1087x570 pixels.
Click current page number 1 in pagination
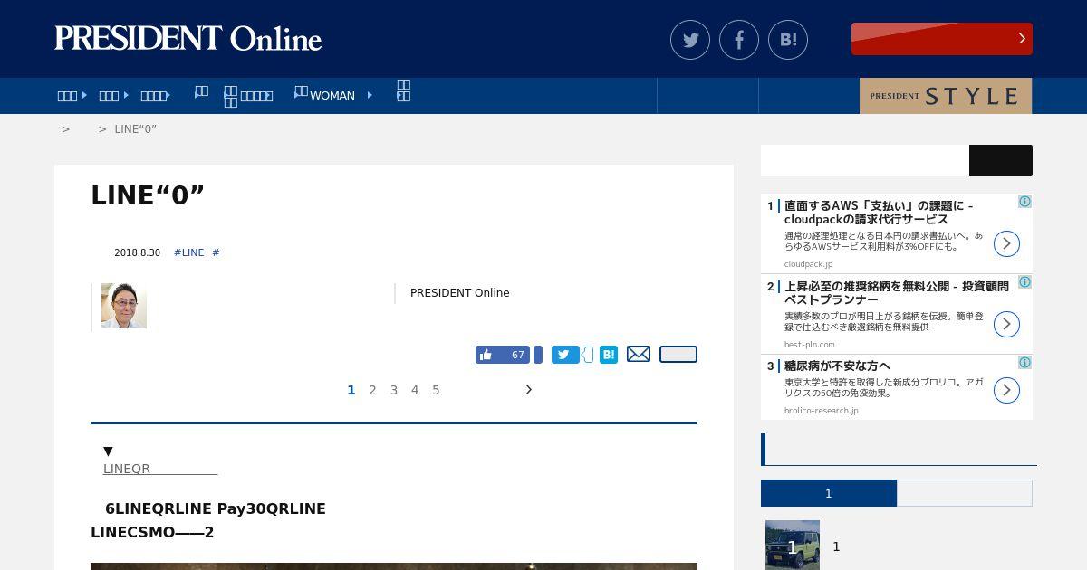coord(351,390)
